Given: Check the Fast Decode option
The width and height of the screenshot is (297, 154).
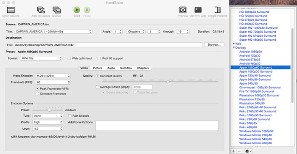Looking at the screenshot, I should 70,115.
